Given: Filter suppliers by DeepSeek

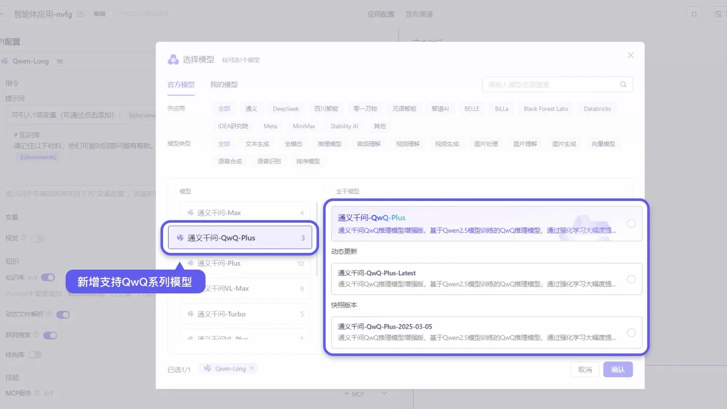Looking at the screenshot, I should pyautogui.click(x=286, y=109).
